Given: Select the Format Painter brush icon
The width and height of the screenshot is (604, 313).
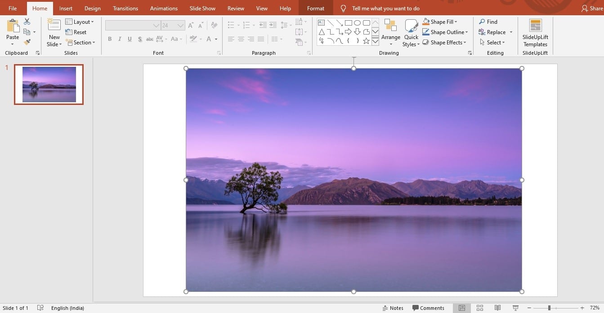Looking at the screenshot, I should coord(27,42).
